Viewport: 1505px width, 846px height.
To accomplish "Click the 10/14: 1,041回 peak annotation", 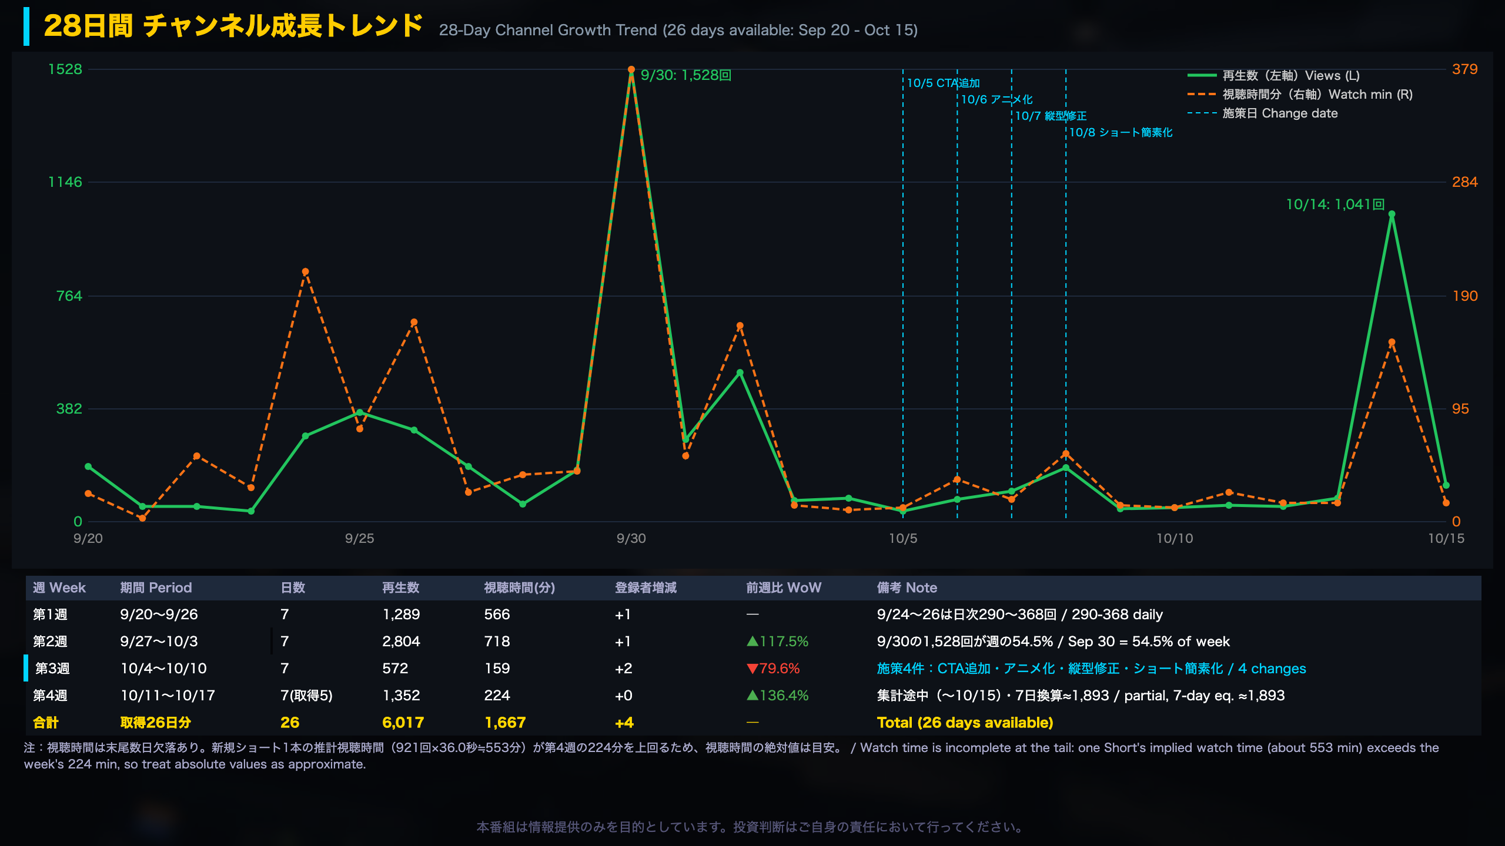I will click(1335, 204).
